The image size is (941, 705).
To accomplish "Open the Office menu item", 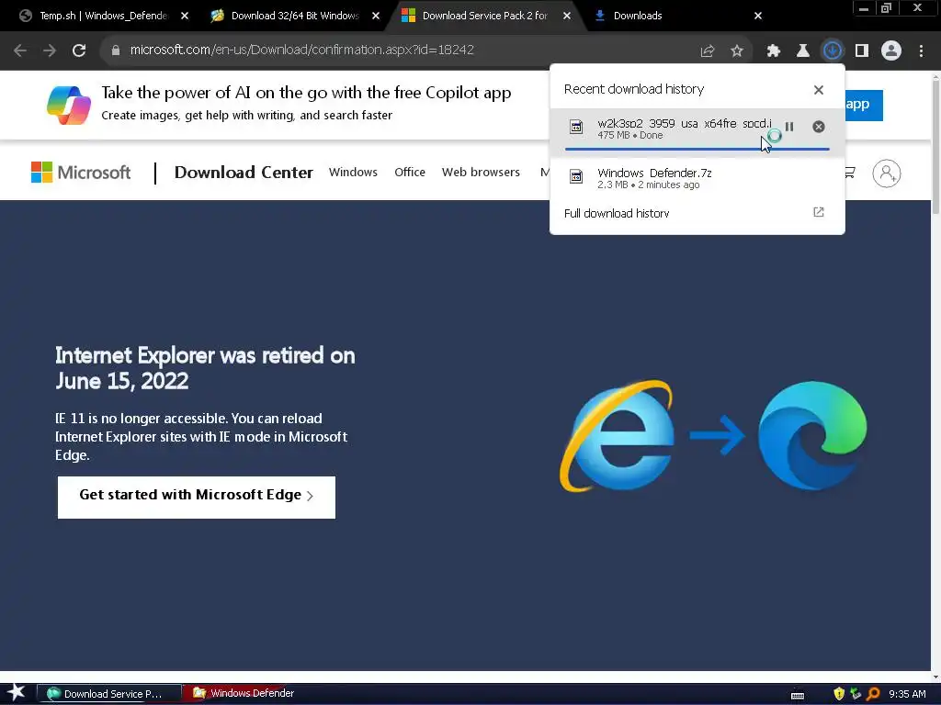I will [x=410, y=173].
